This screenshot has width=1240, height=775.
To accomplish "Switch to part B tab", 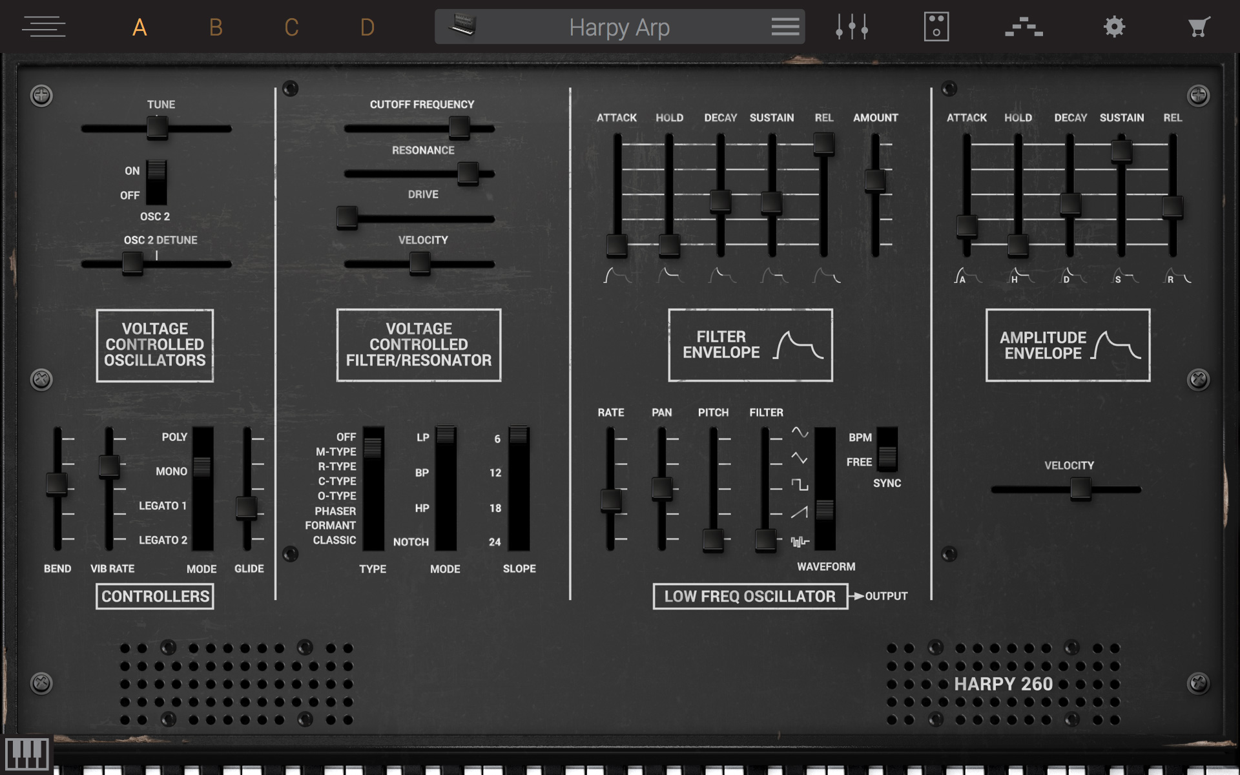I will point(216,27).
